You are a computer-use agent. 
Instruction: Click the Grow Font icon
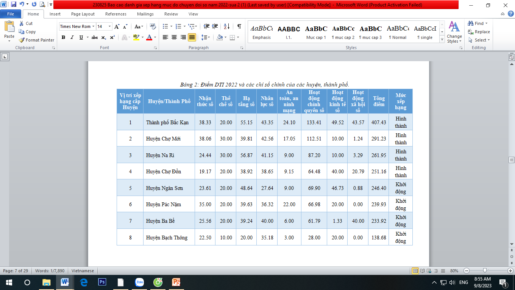117,26
